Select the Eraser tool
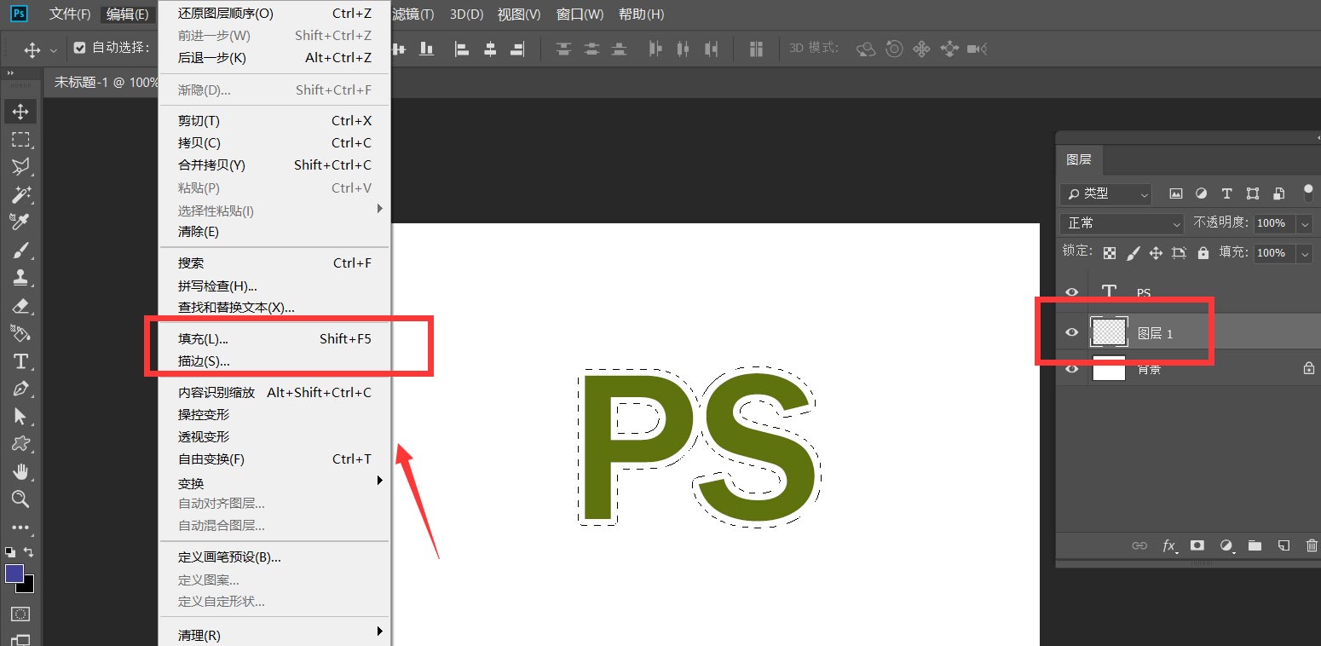1321x646 pixels. pyautogui.click(x=20, y=305)
